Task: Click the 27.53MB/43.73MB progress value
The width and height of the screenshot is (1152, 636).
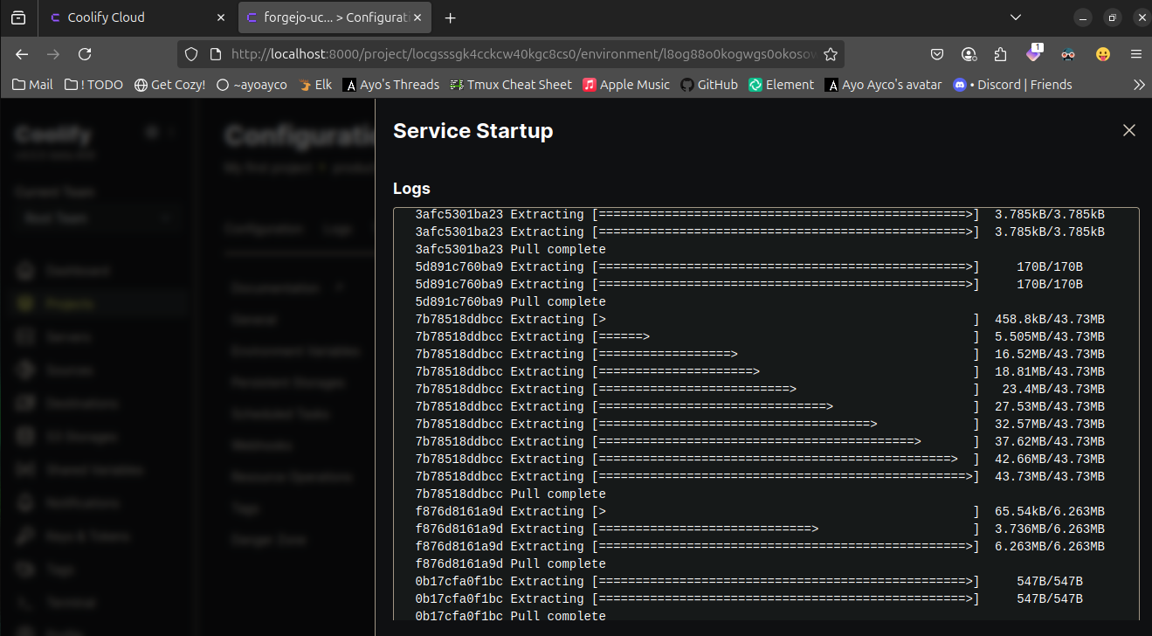Action: (x=1049, y=406)
